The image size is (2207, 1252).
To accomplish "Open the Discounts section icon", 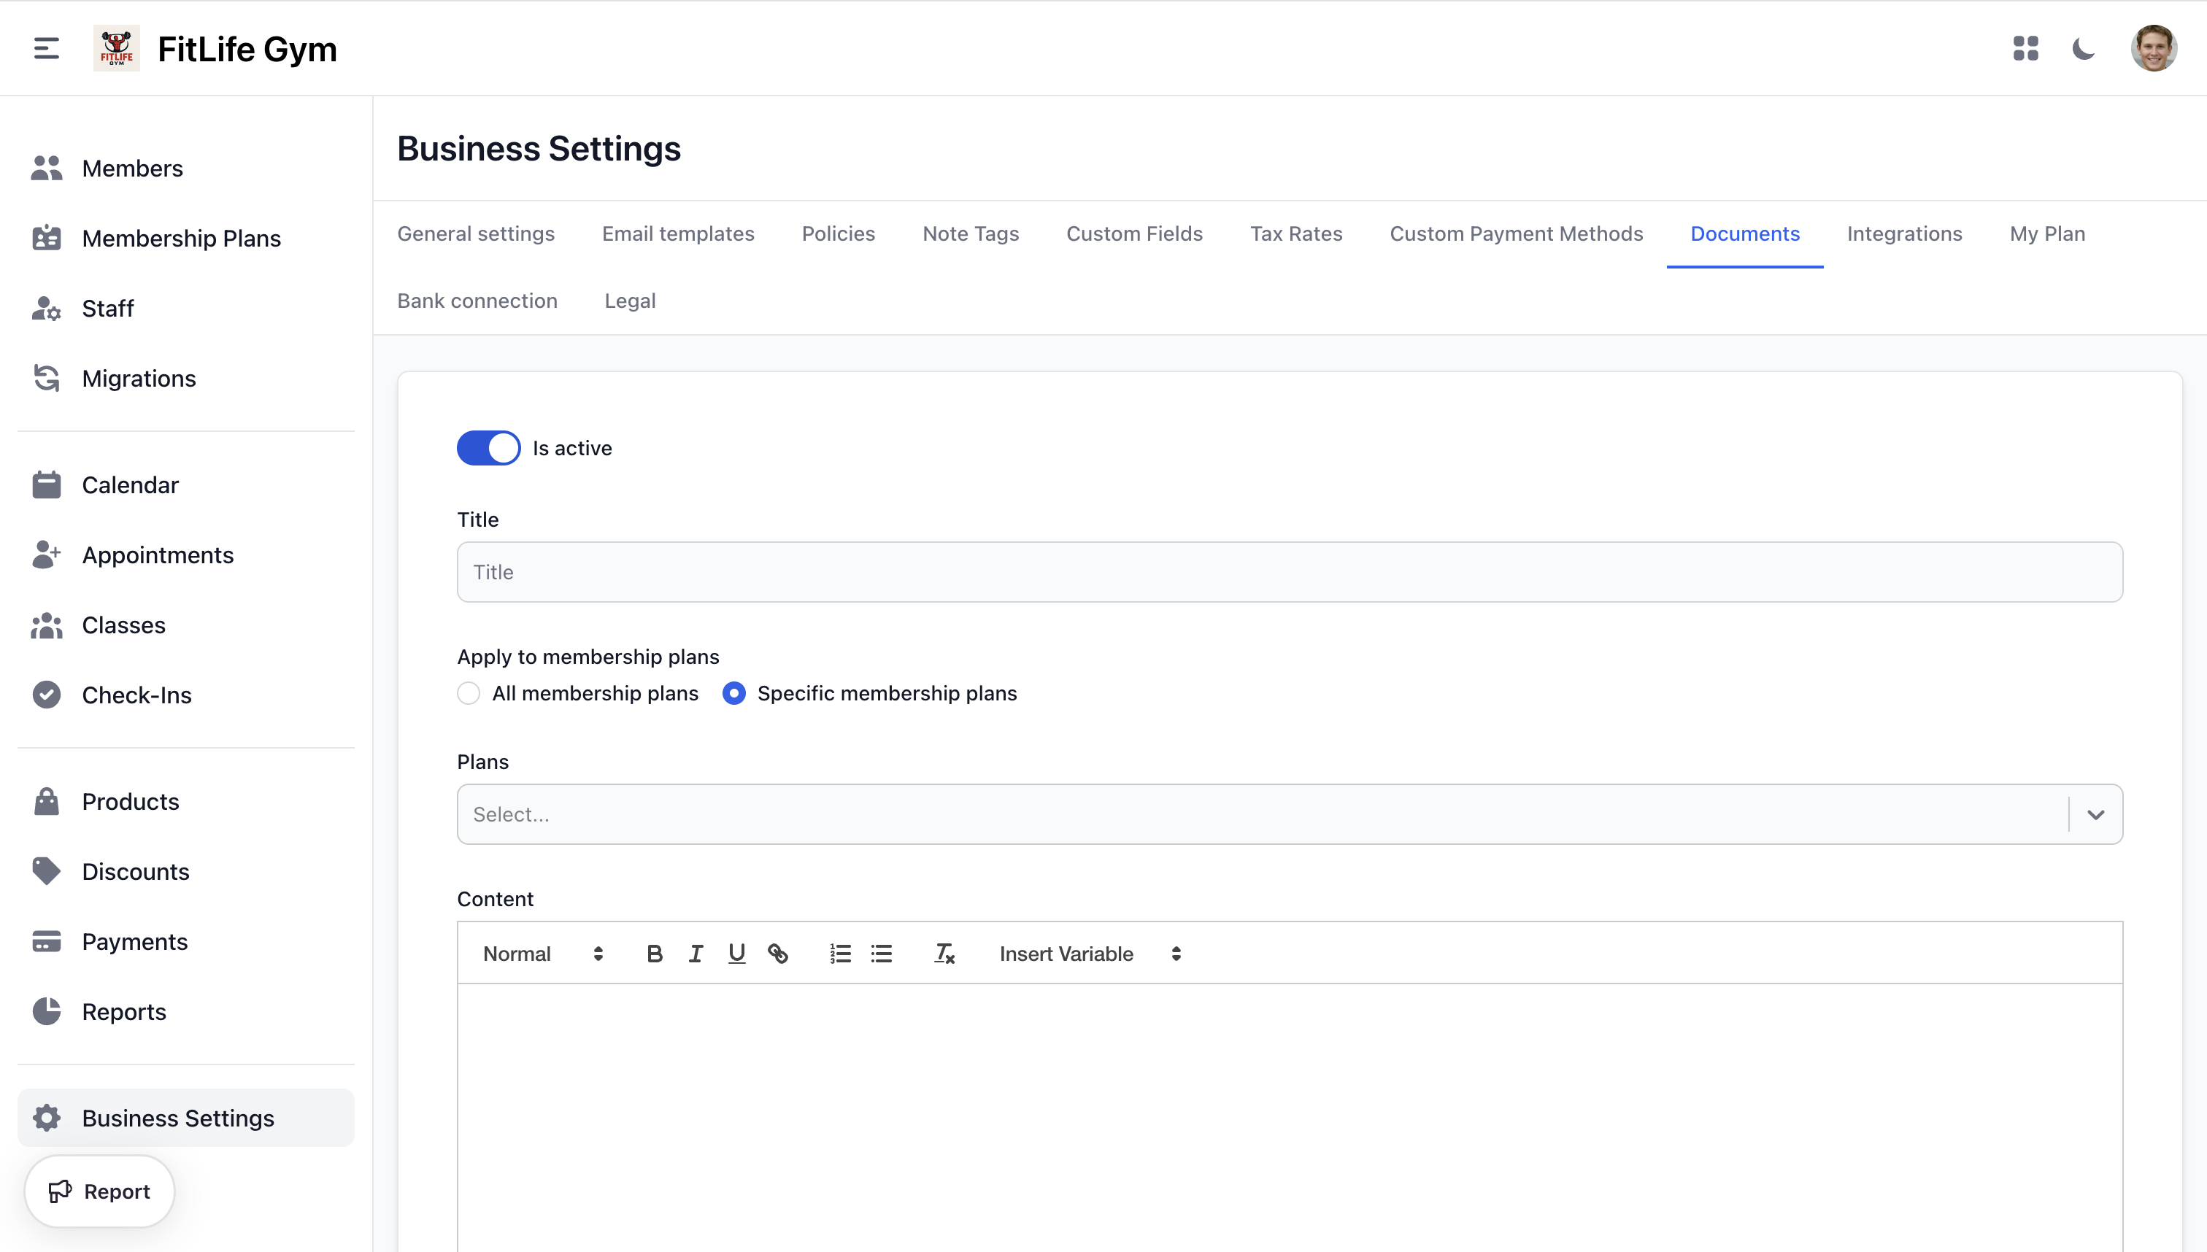I will pyautogui.click(x=47, y=871).
